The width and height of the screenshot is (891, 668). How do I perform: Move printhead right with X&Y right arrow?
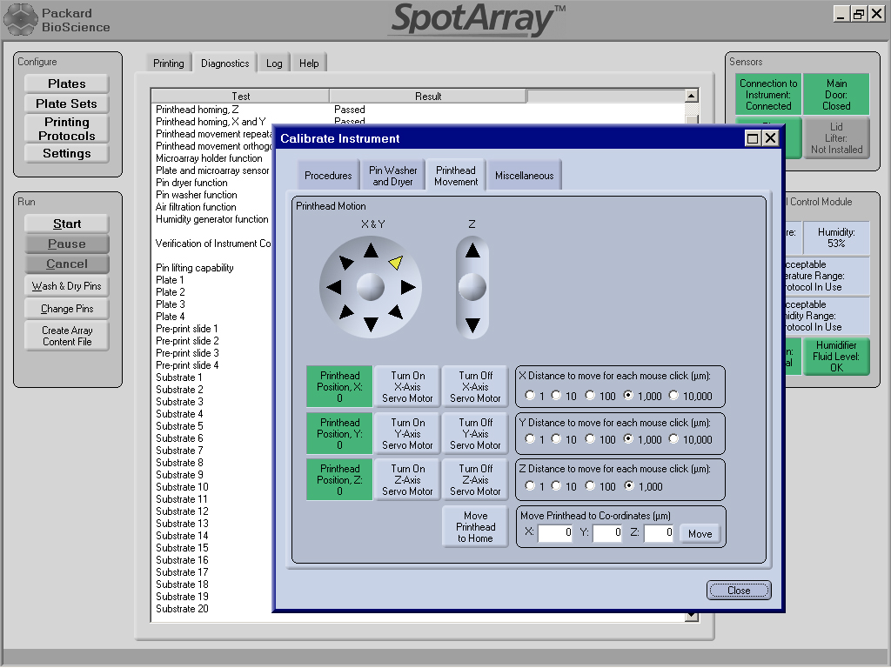pyautogui.click(x=408, y=287)
